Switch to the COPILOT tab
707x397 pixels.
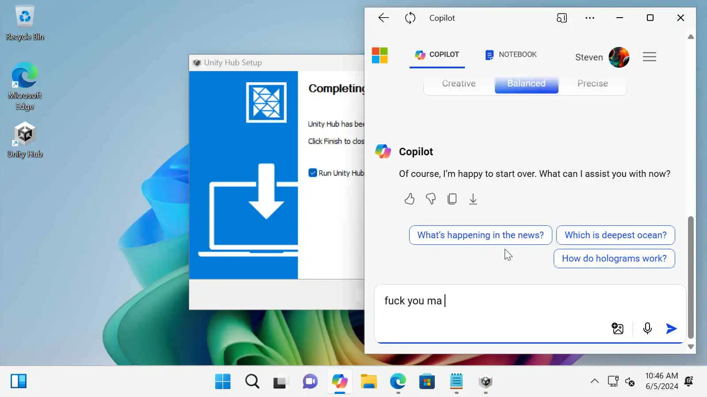click(x=437, y=55)
